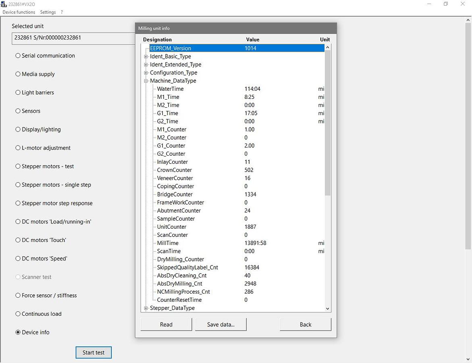Screen dimensions: 472x363
Task: Click the application icon in title bar
Action: coord(4,4)
